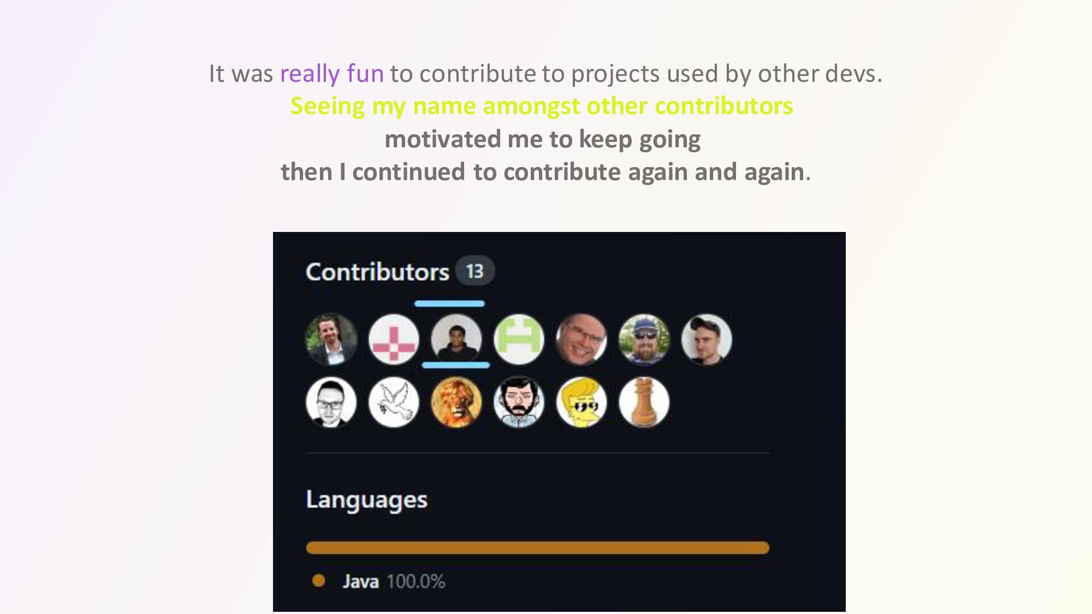Click the contributor count badge 13
Viewport: 1092px width, 614px height.
475,271
